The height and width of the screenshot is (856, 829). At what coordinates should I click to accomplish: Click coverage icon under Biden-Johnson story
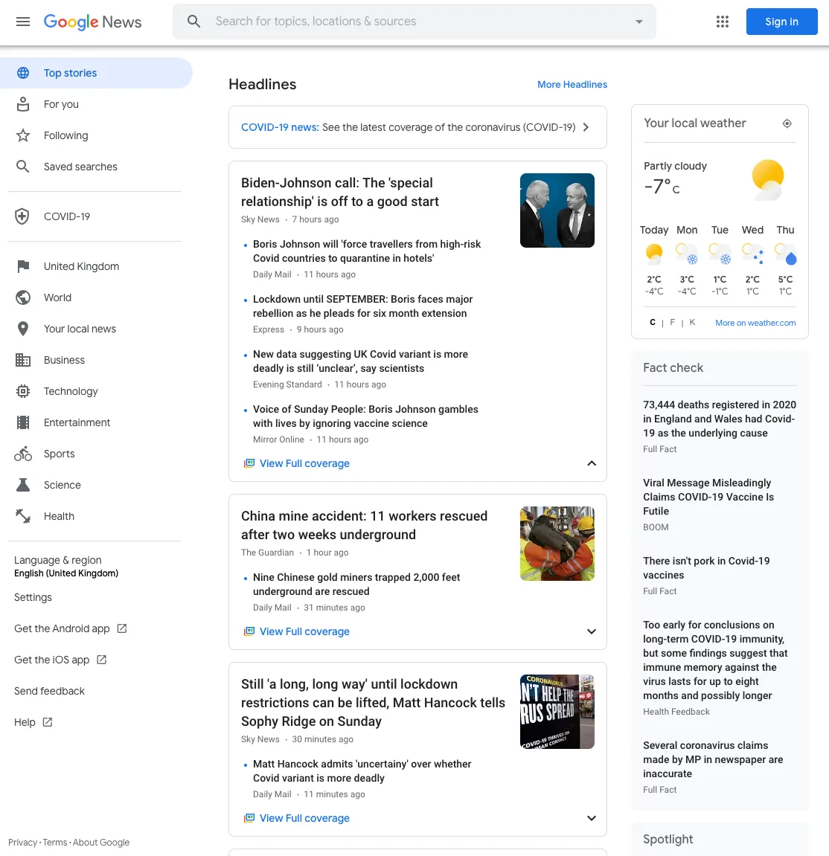249,463
